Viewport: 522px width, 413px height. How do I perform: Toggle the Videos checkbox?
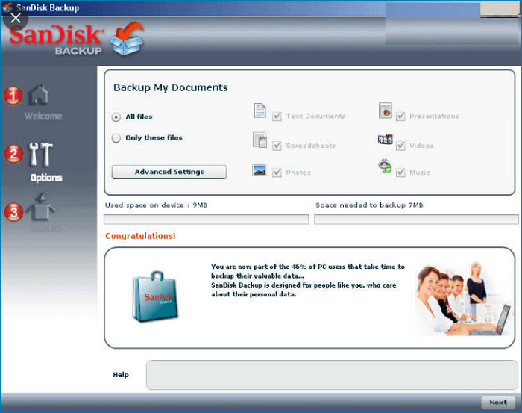tap(400, 146)
